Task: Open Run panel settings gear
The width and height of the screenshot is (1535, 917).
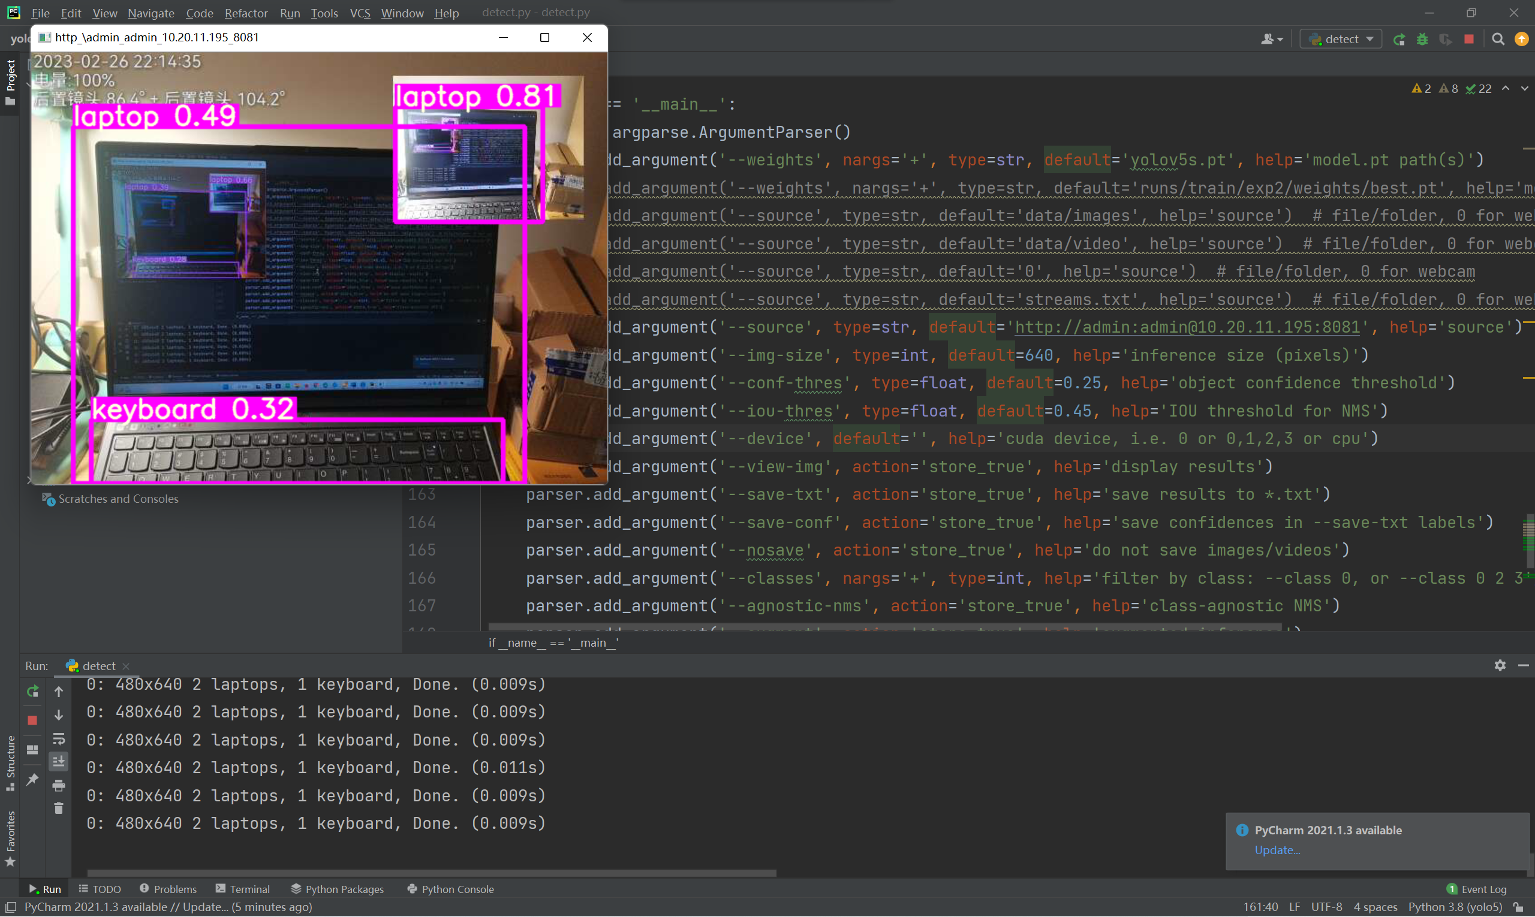Action: [x=1500, y=665]
